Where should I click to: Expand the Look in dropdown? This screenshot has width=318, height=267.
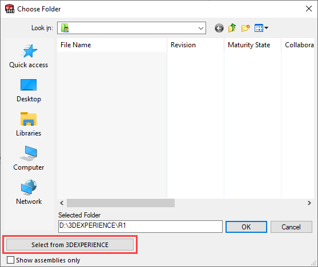click(201, 28)
